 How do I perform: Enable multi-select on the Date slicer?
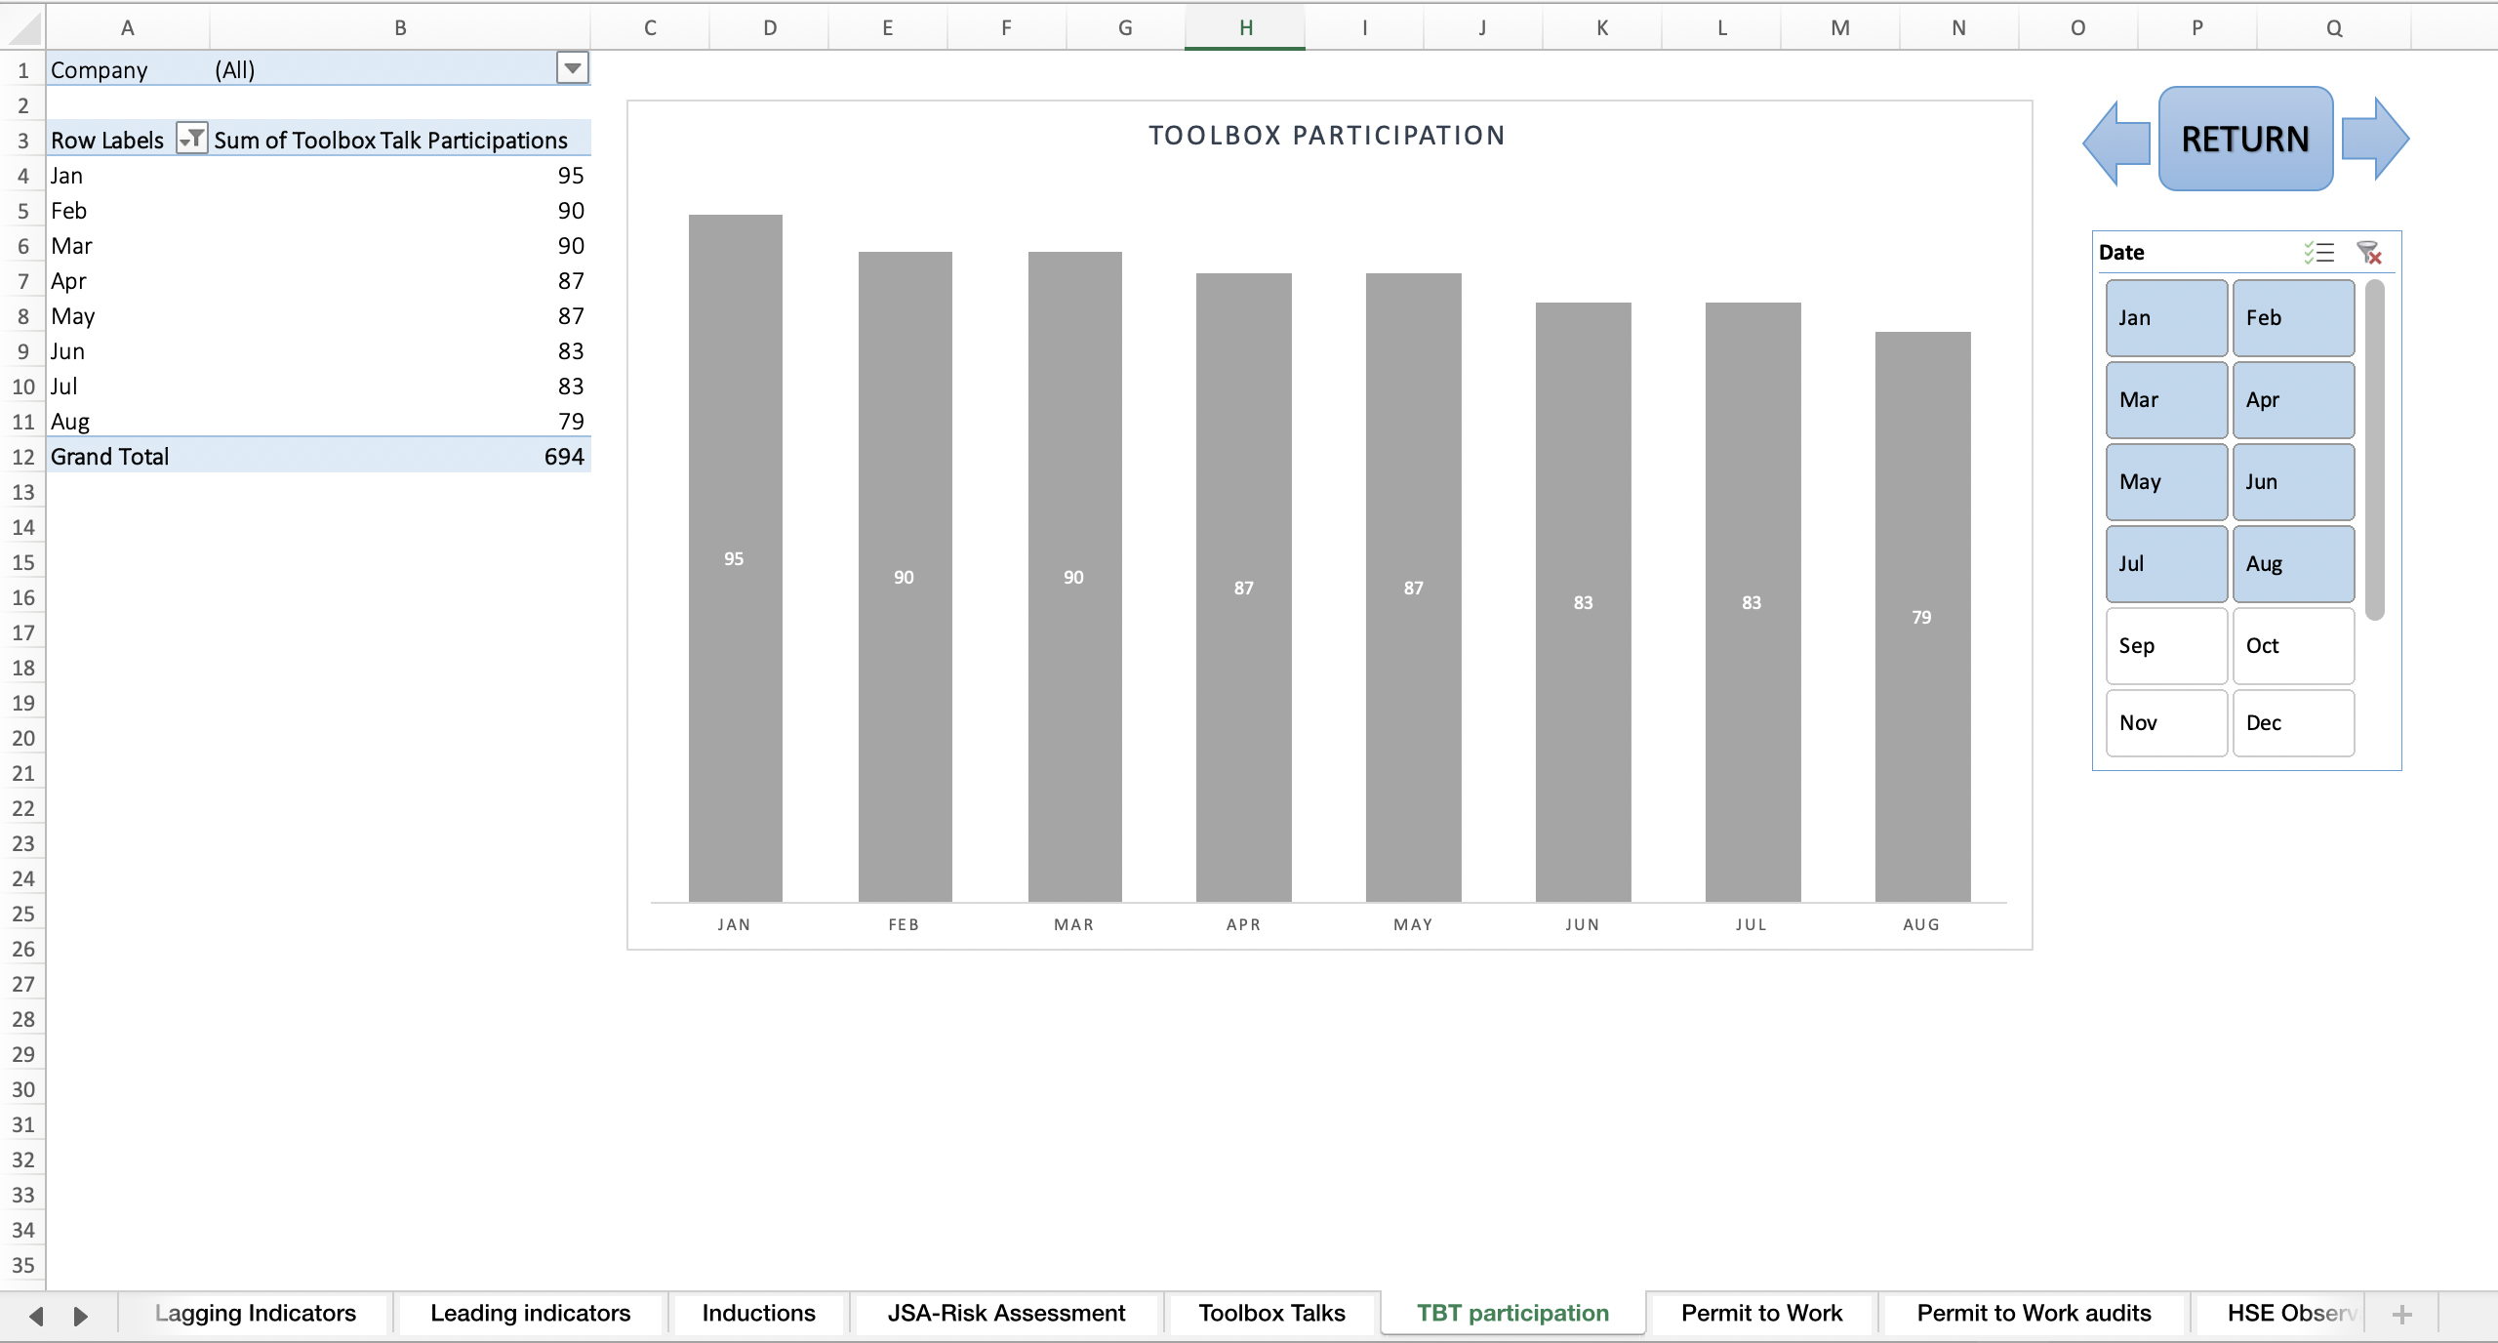pyautogui.click(x=2318, y=252)
